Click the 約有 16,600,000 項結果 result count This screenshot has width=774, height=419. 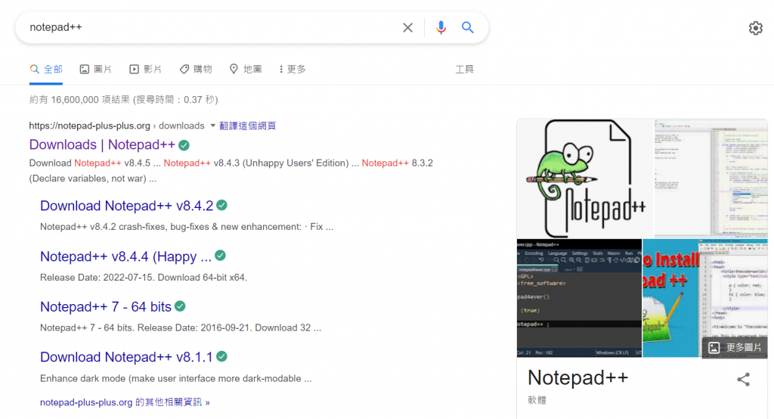tap(123, 100)
